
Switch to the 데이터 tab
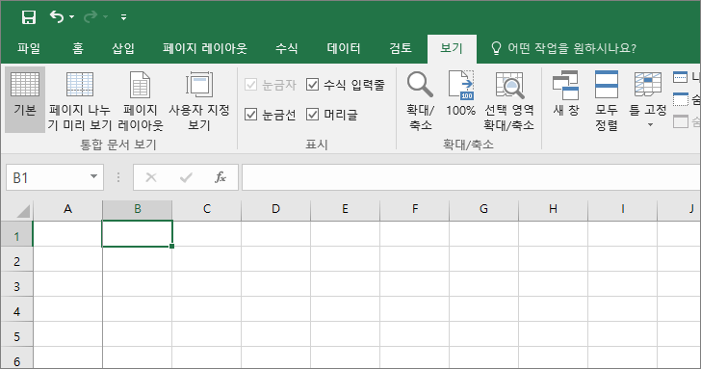(x=344, y=48)
